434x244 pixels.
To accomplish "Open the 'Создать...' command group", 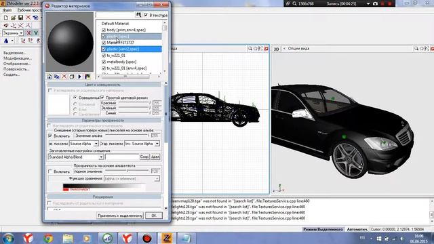I will [x=12, y=75].
